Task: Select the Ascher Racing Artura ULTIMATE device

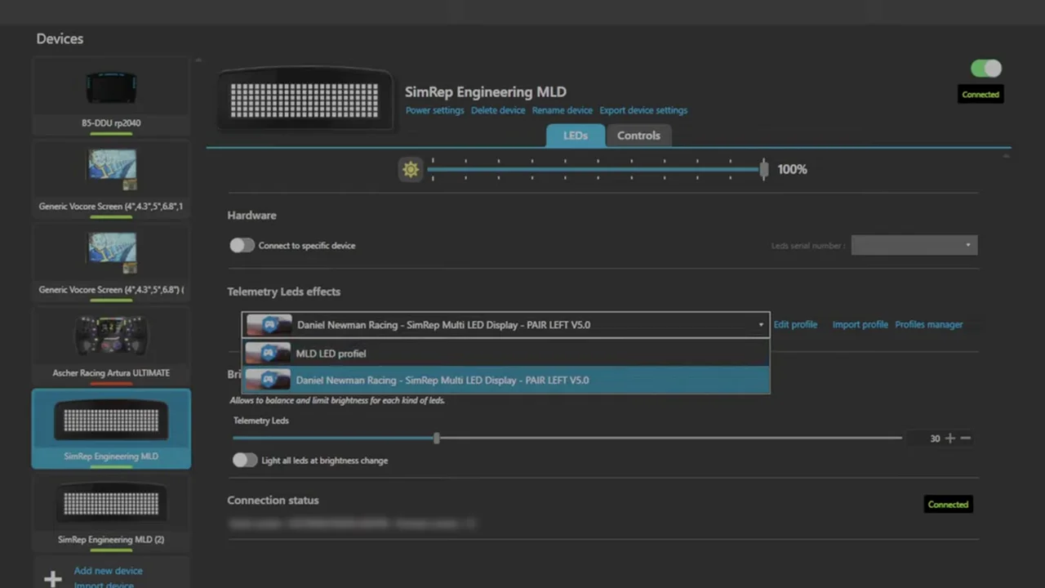Action: pos(111,345)
